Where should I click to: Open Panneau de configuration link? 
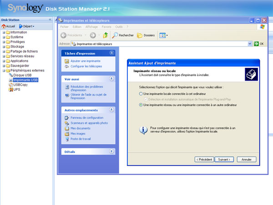tap(87, 118)
